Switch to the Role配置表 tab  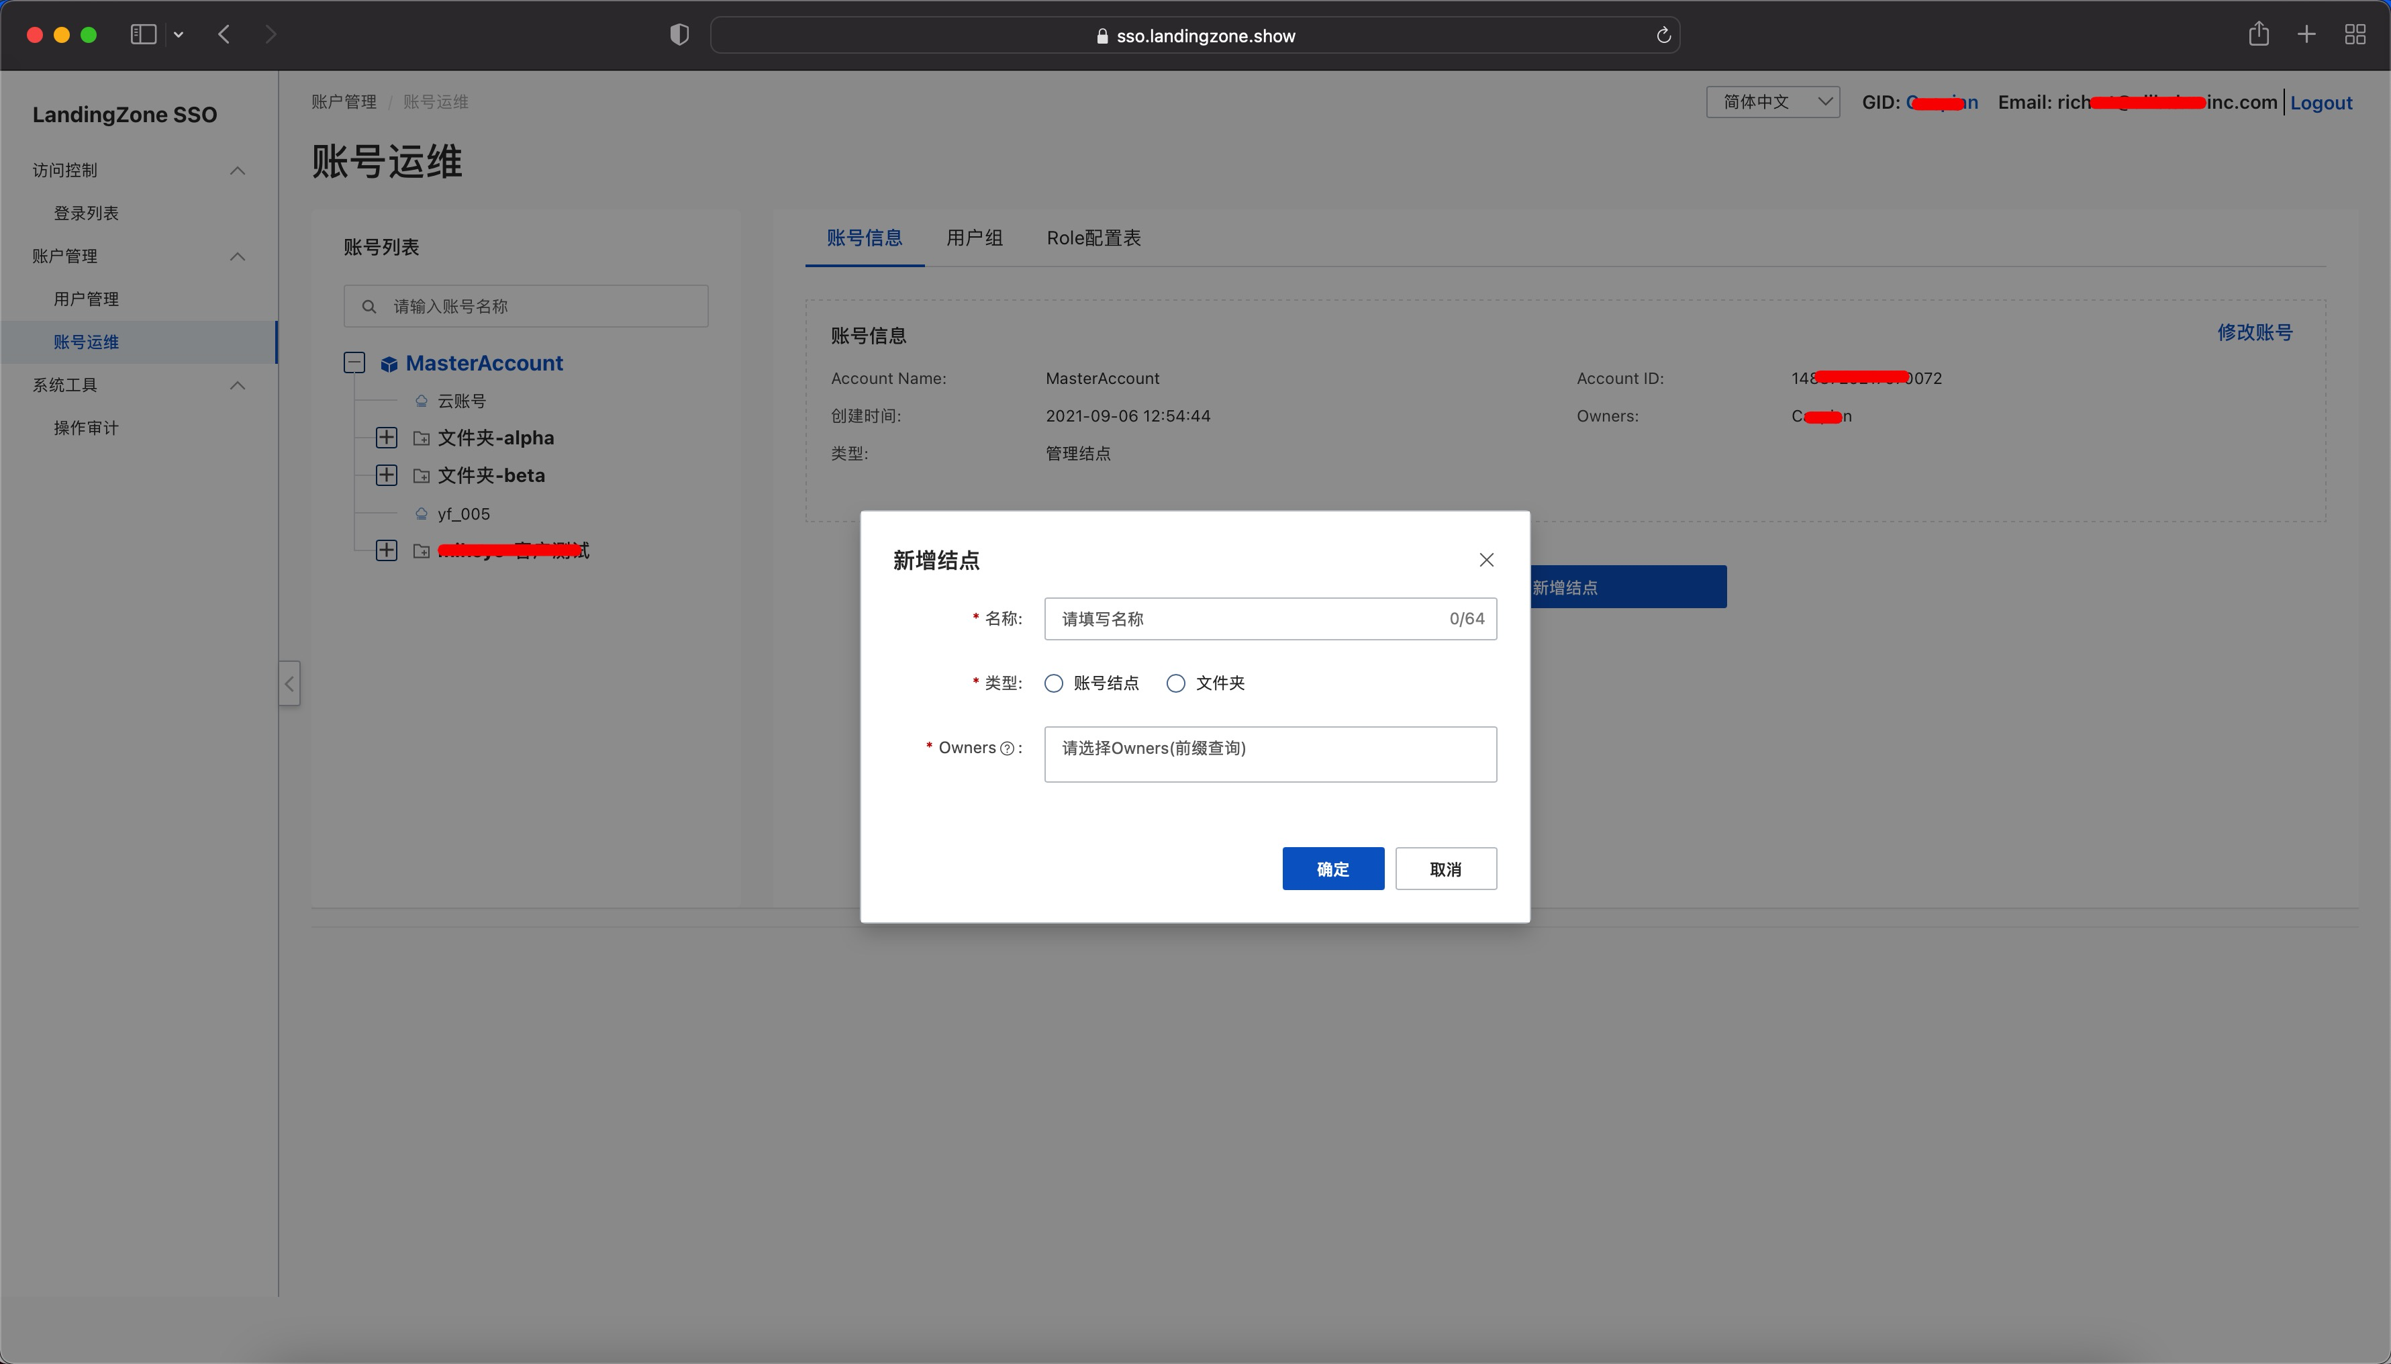tap(1093, 238)
